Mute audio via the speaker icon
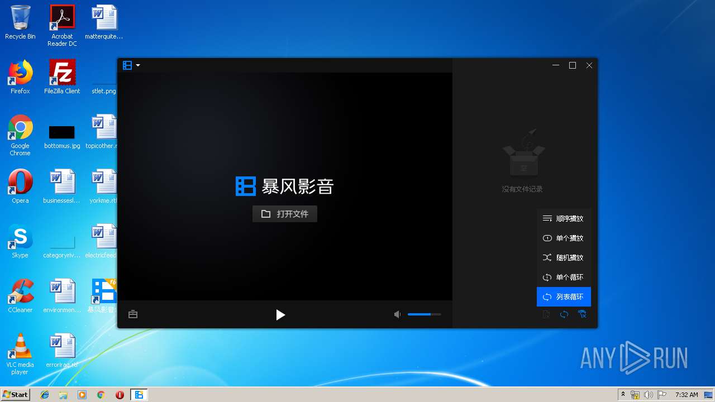Screen dimensions: 715x402 (397, 314)
